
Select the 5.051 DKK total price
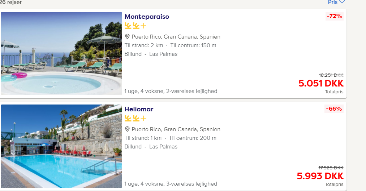pos(321,83)
